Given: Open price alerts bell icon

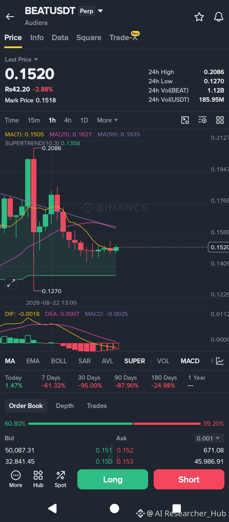Looking at the screenshot, I should pyautogui.click(x=218, y=17).
